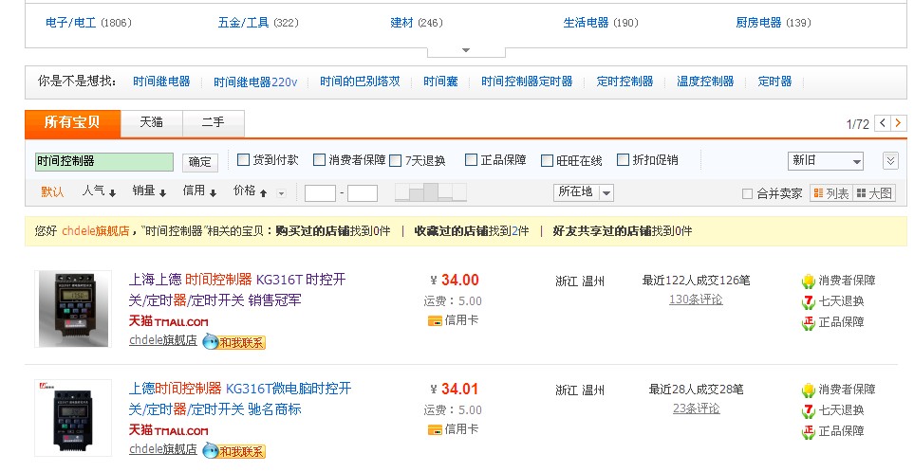Image resolution: width=914 pixels, height=472 pixels.
Task: Enable 货到付款 checkbox
Action: [x=244, y=159]
